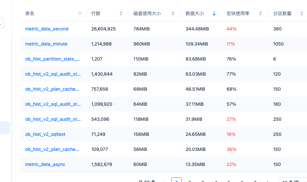307x182 pixels.
Task: Click the 1050 partition count cell
Action: (x=278, y=44)
